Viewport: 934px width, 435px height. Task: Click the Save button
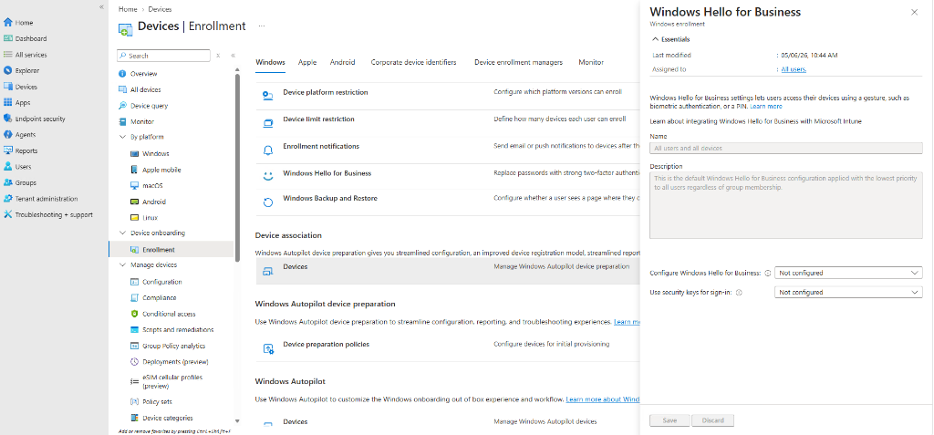click(x=669, y=420)
